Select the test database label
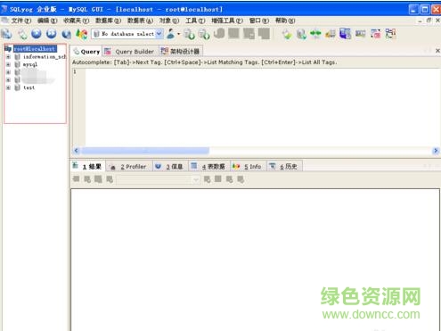Image resolution: width=441 pixels, height=331 pixels. pyautogui.click(x=29, y=87)
